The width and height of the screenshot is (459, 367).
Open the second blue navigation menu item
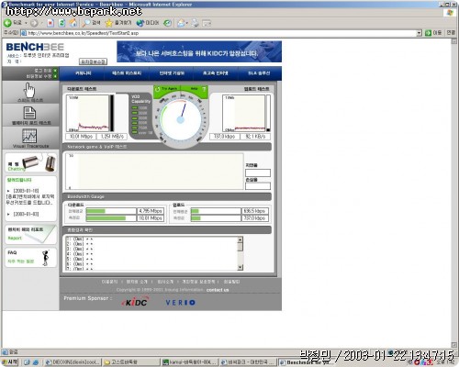coord(127,73)
